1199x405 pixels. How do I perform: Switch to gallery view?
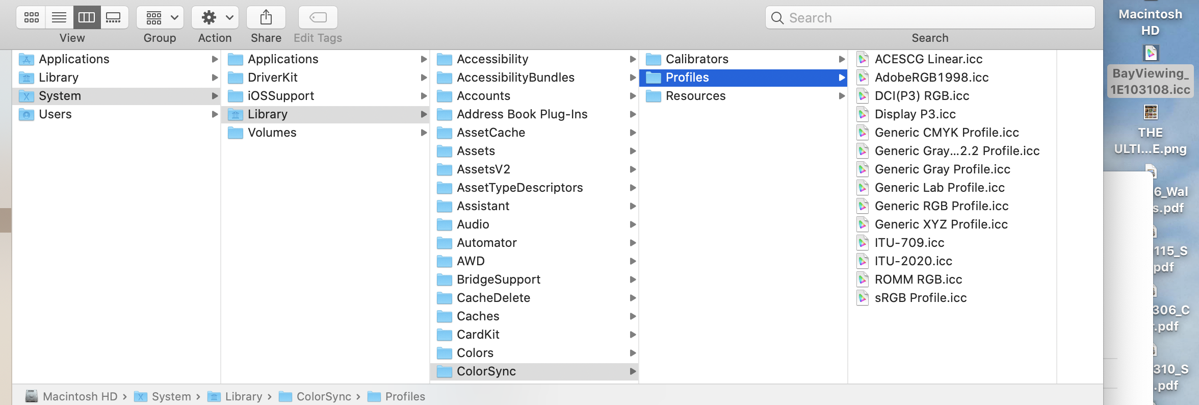pyautogui.click(x=114, y=18)
